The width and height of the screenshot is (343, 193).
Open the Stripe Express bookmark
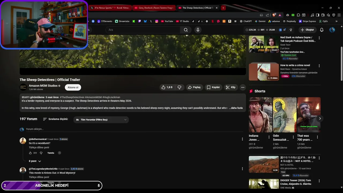pyautogui.click(x=307, y=21)
